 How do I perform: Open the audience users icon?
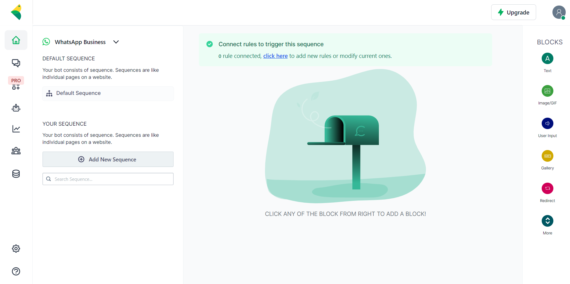point(16,151)
